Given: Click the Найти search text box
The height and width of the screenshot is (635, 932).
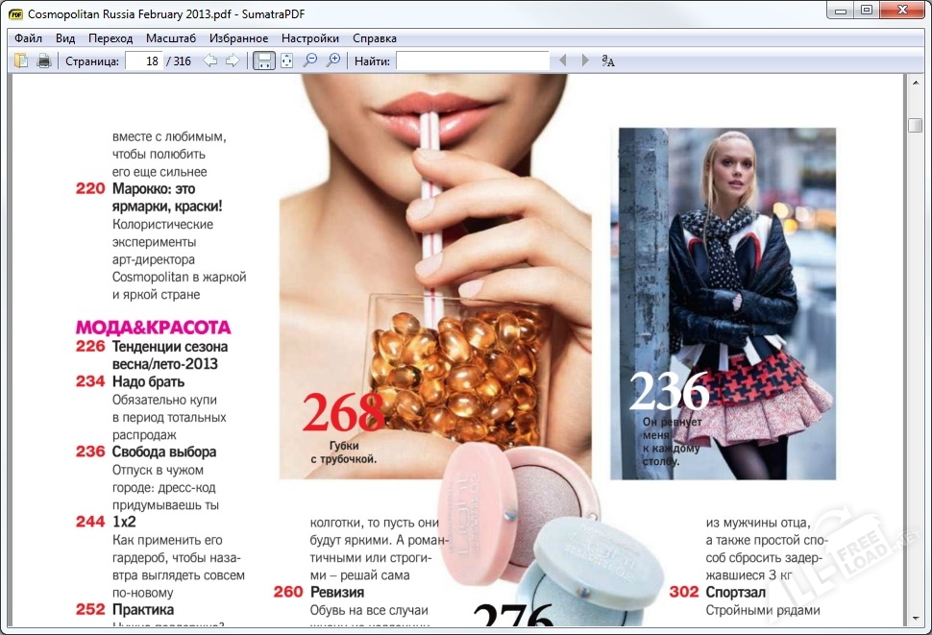Looking at the screenshot, I should click(x=472, y=61).
